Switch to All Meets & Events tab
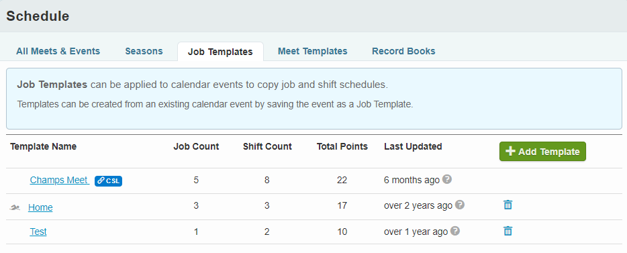Screen dimensions: 627x253 coord(58,51)
